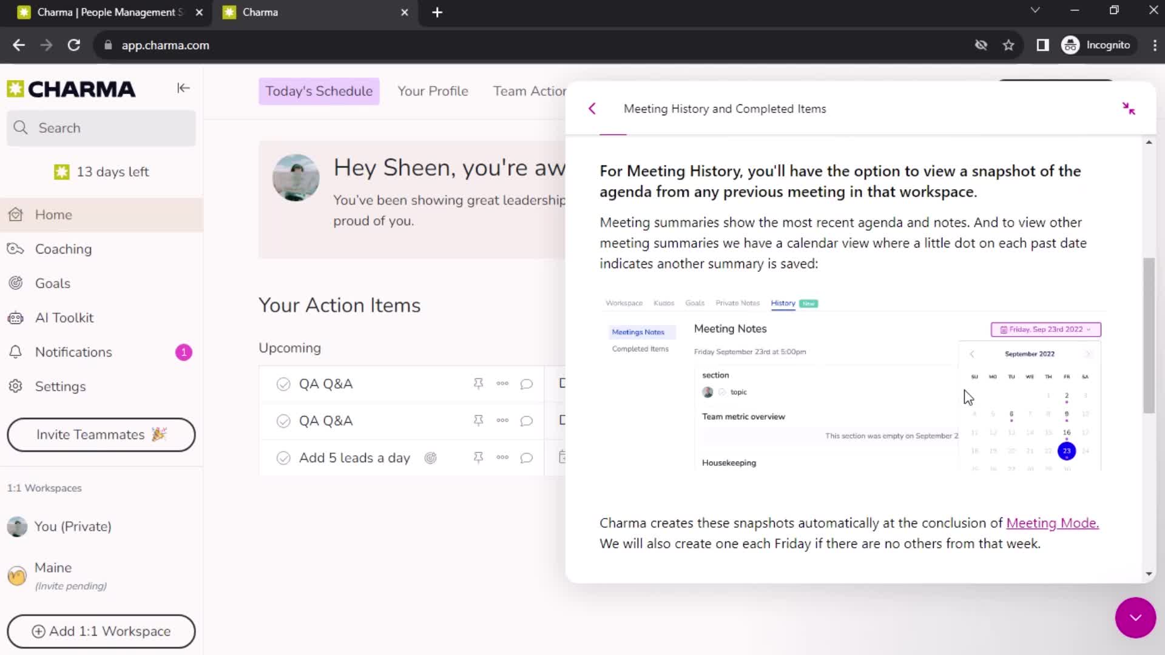Open the Maine workspace
1165x655 pixels.
tap(101, 576)
